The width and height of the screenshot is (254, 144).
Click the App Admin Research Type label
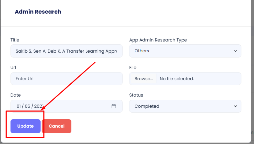click(x=158, y=40)
